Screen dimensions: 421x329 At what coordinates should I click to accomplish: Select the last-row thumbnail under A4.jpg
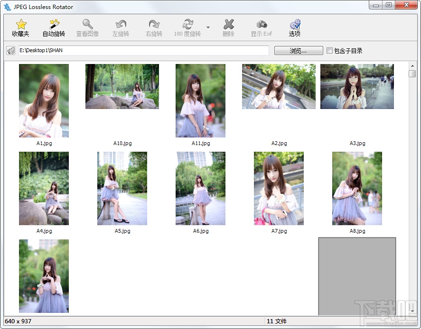point(44,276)
